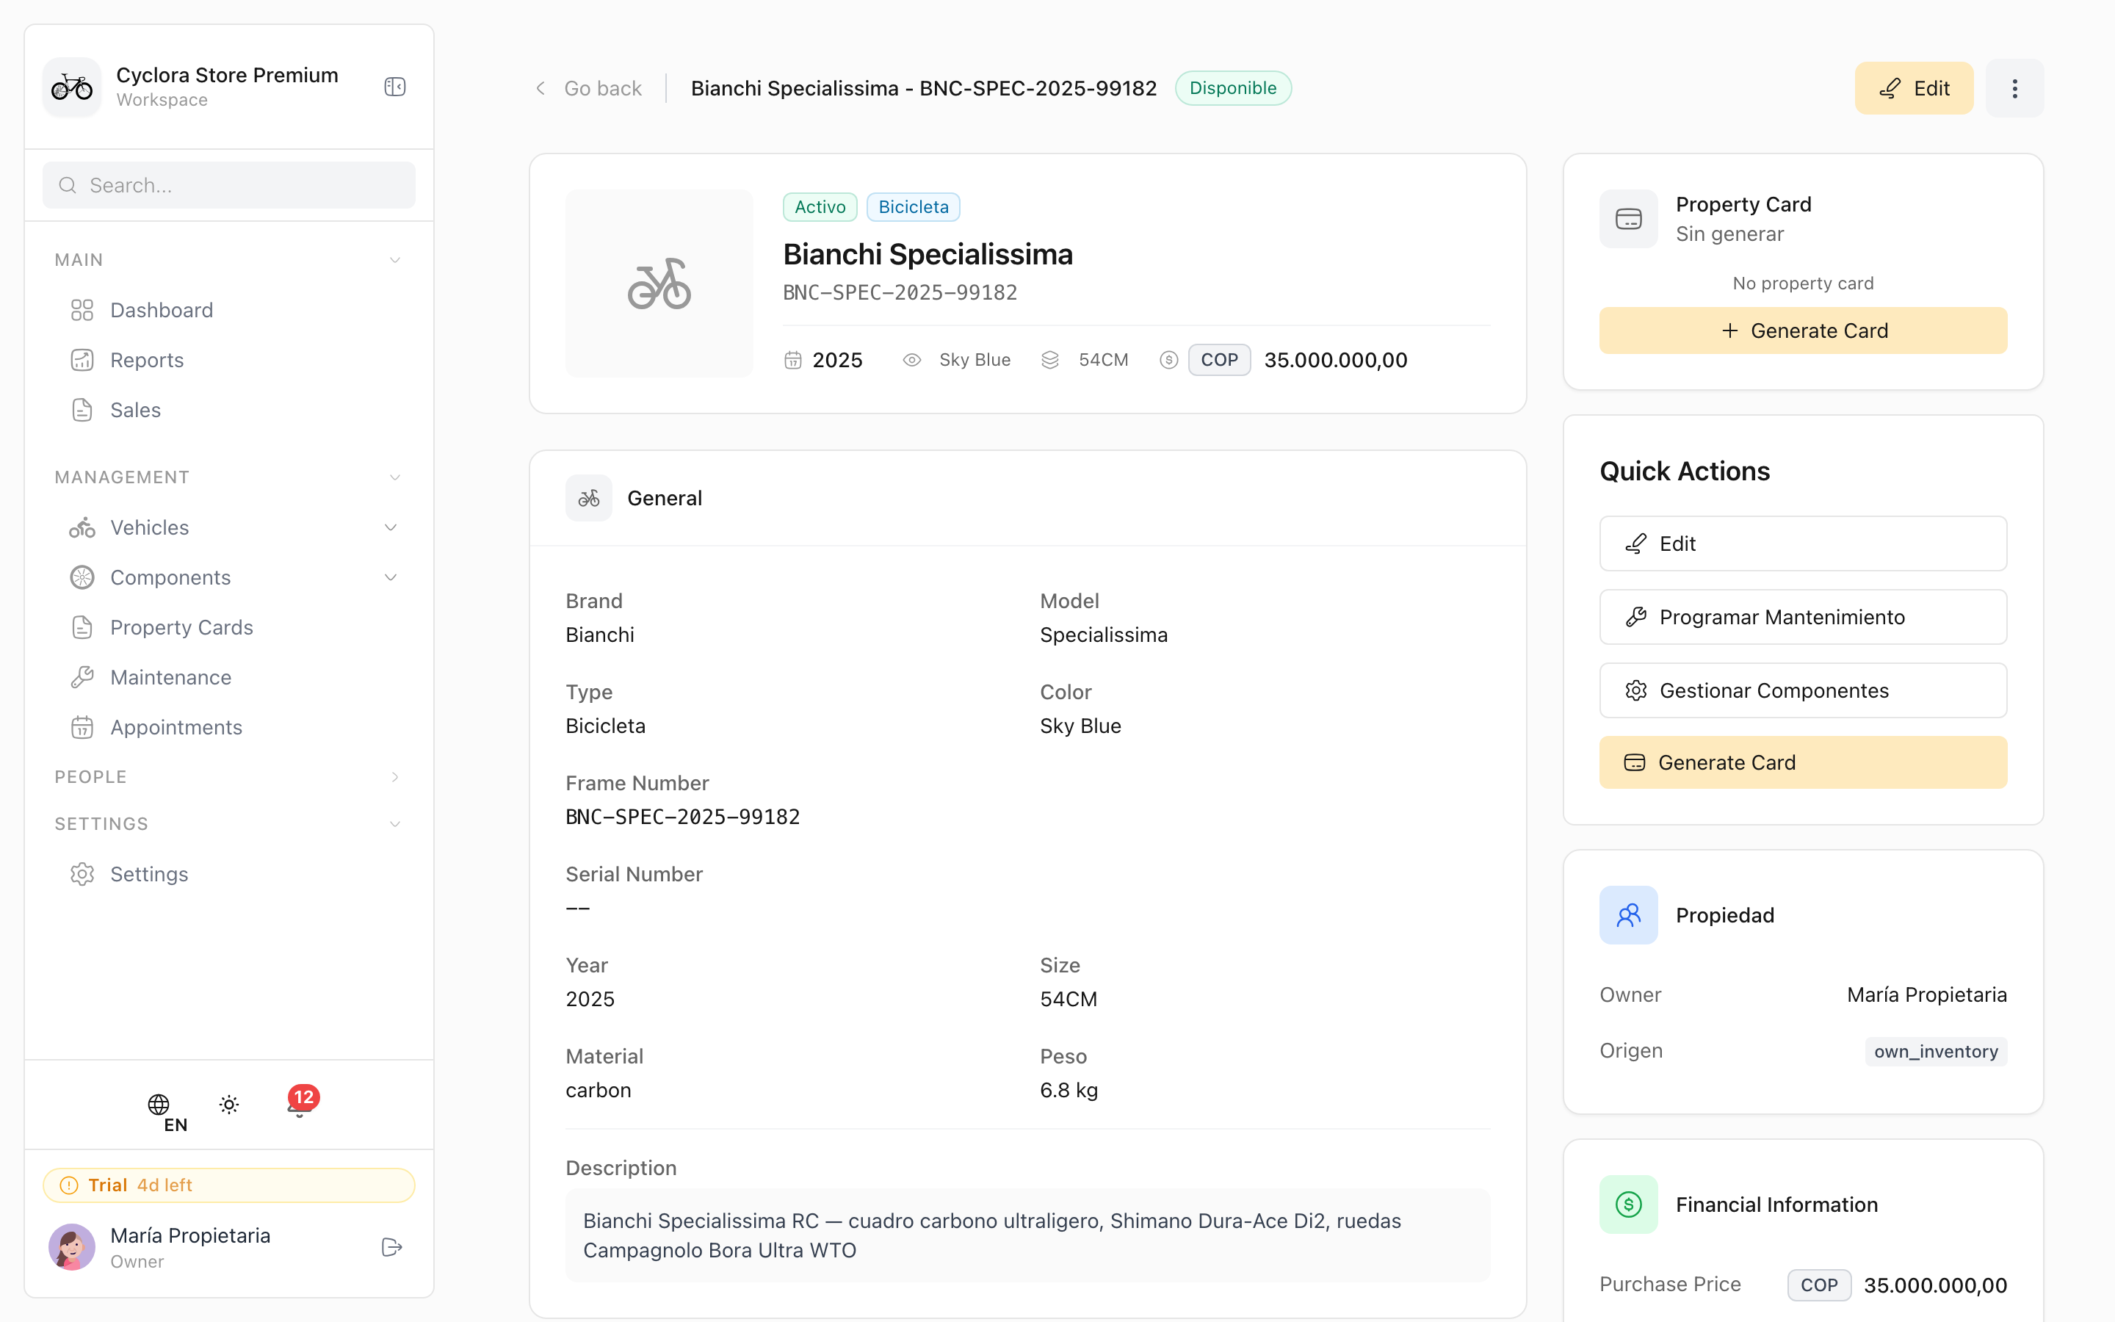Screen dimensions: 2115x1322
Task: Click the year calendar icon beside 2025
Action: tap(792, 360)
